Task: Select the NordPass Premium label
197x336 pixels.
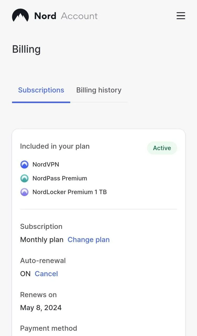Action: [x=60, y=178]
